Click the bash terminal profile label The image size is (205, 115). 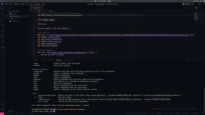[x=188, y=60]
